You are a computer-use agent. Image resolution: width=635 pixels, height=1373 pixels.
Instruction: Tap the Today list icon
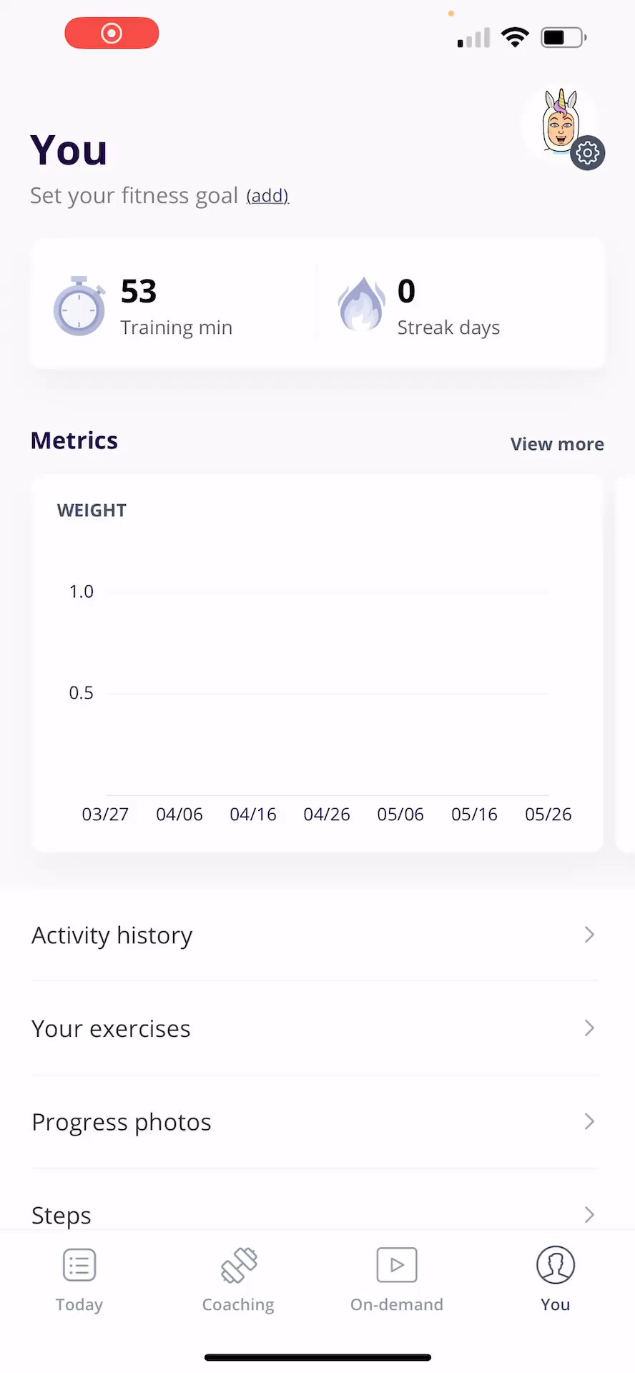tap(79, 1265)
